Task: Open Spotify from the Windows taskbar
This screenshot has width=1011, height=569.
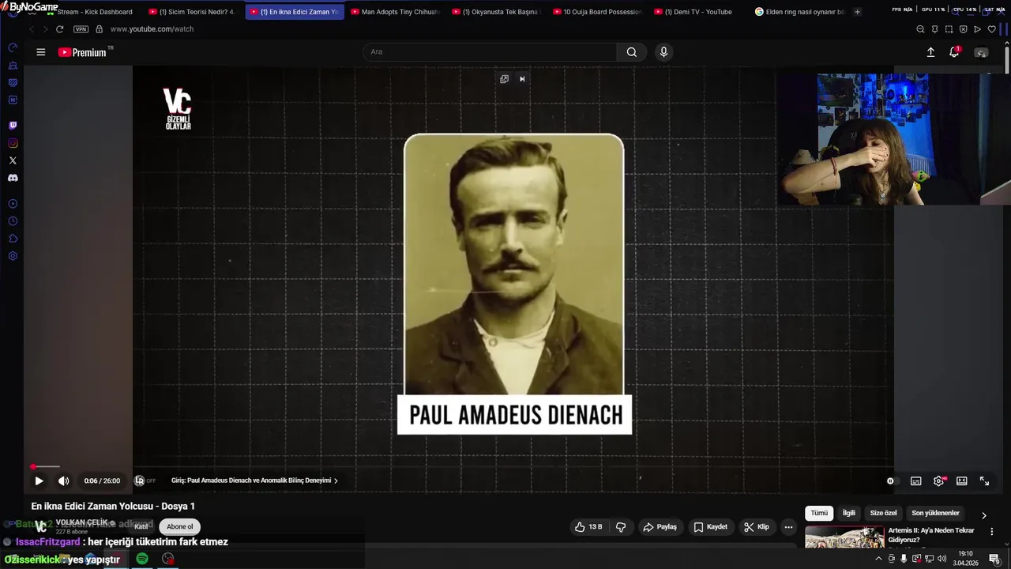Action: click(x=142, y=559)
